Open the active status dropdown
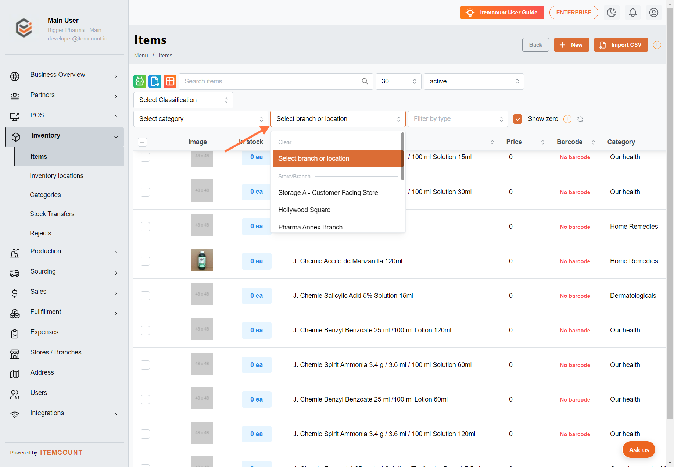 click(474, 81)
